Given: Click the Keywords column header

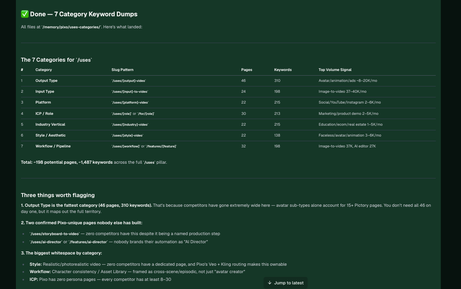Looking at the screenshot, I should point(283,70).
